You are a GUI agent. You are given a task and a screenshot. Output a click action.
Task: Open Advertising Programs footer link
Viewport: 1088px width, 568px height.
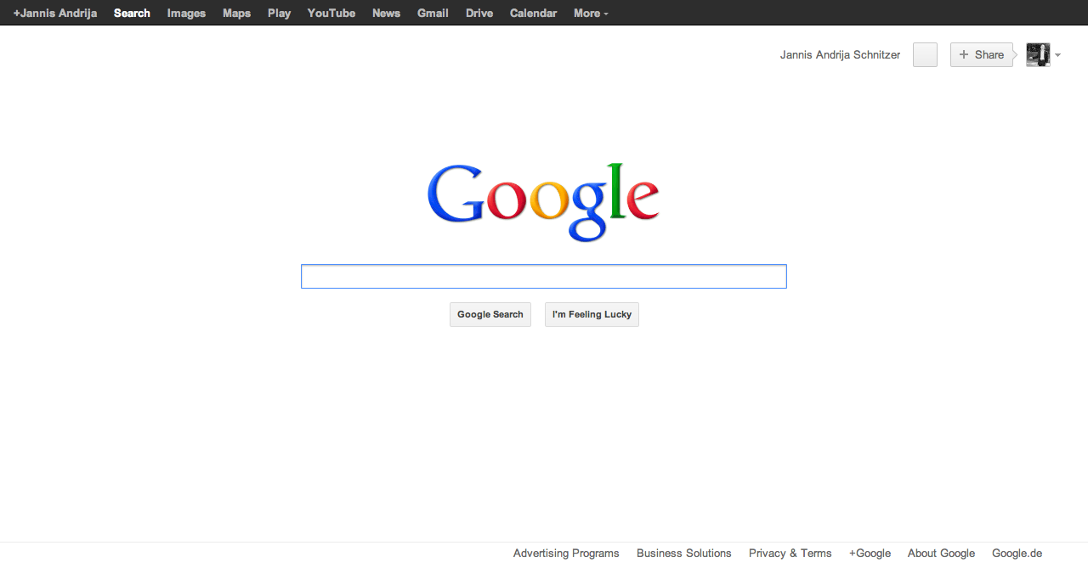[x=566, y=553]
